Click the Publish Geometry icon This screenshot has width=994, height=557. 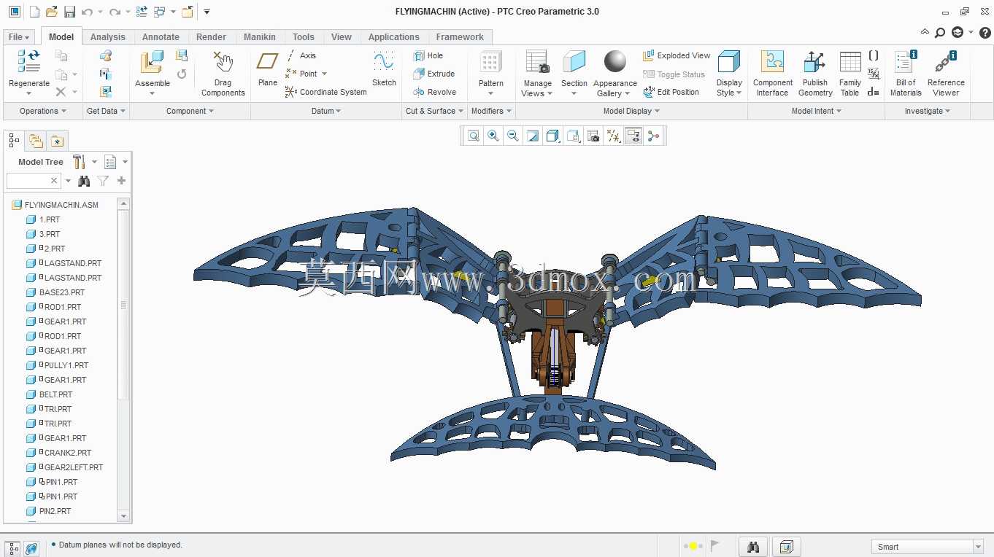tap(814, 62)
